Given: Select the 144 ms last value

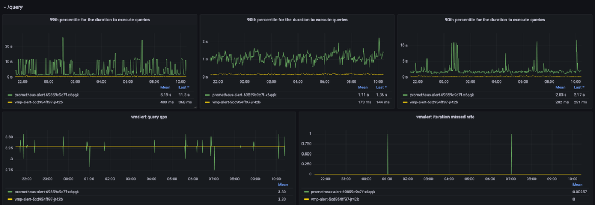Looking at the screenshot, I should (382, 102).
